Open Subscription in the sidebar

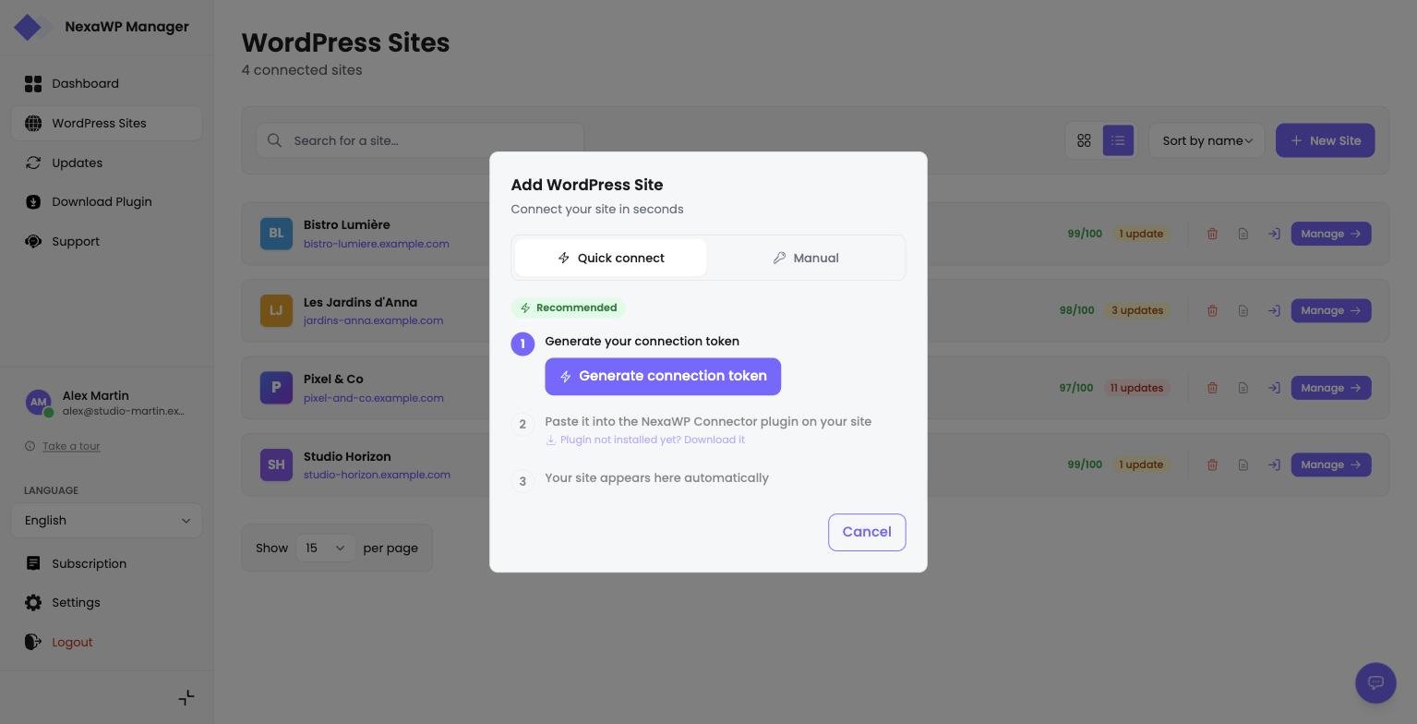[107, 563]
